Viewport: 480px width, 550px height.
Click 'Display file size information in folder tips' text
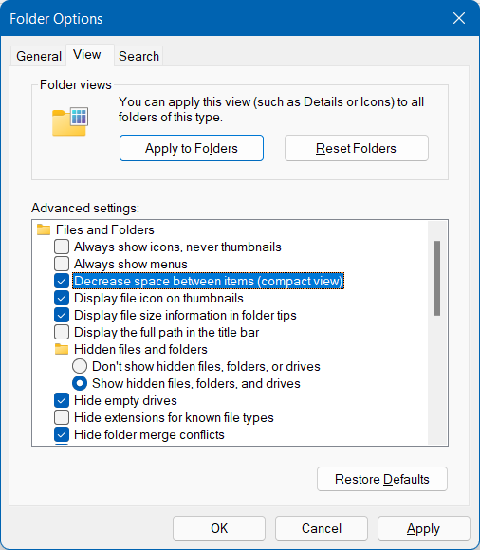click(x=185, y=315)
